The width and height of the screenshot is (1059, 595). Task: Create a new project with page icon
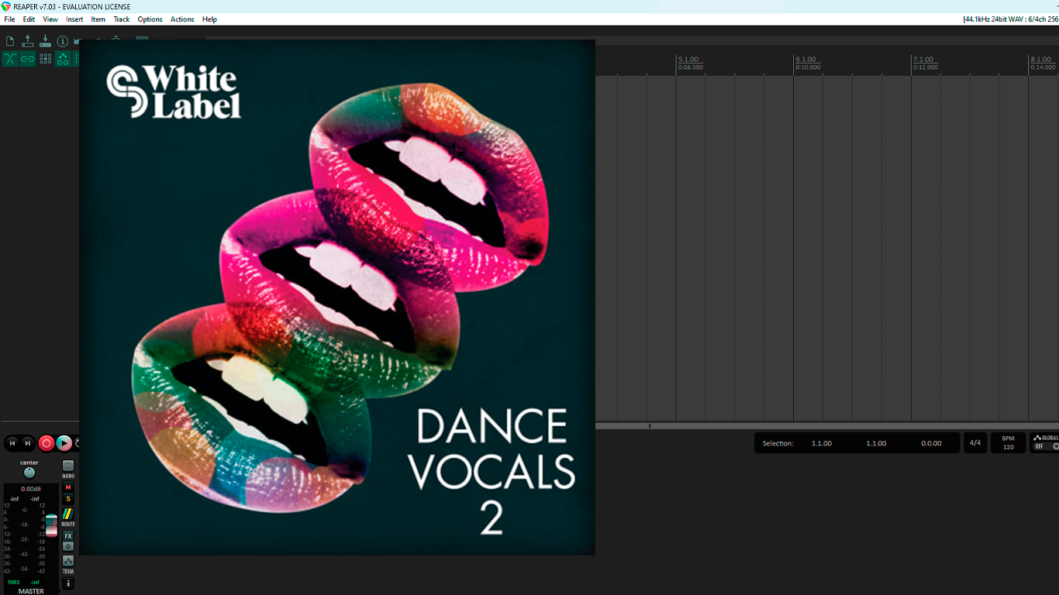click(x=10, y=41)
